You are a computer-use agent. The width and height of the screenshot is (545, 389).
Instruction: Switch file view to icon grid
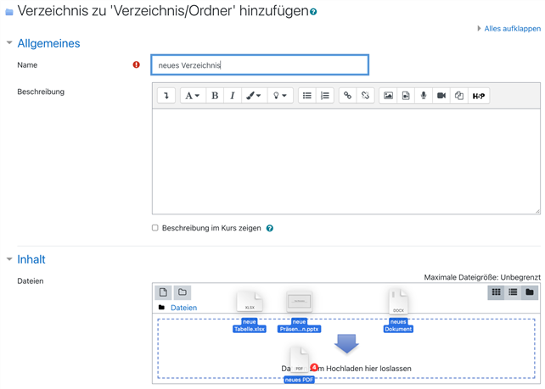click(497, 292)
